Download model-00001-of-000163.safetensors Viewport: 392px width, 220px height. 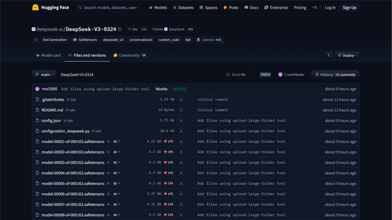(x=181, y=141)
